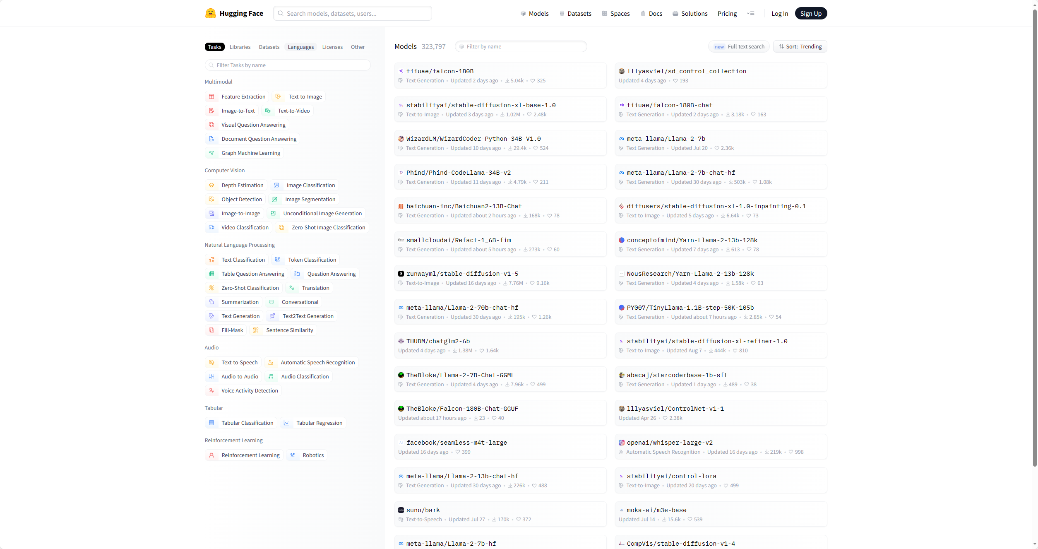Click the Image Classification icon
1038x549 pixels.
(x=276, y=185)
